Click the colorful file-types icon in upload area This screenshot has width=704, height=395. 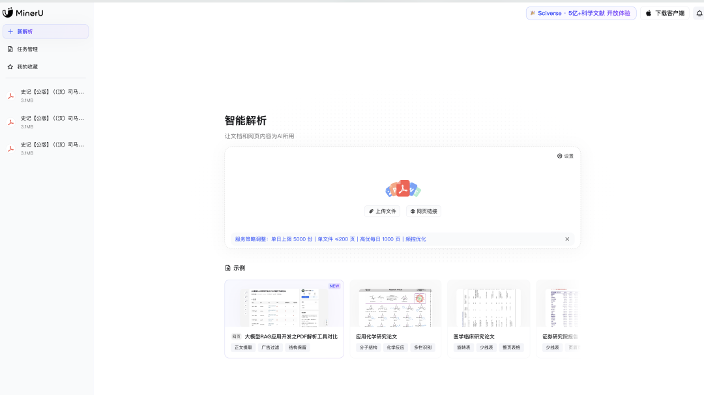[403, 188]
